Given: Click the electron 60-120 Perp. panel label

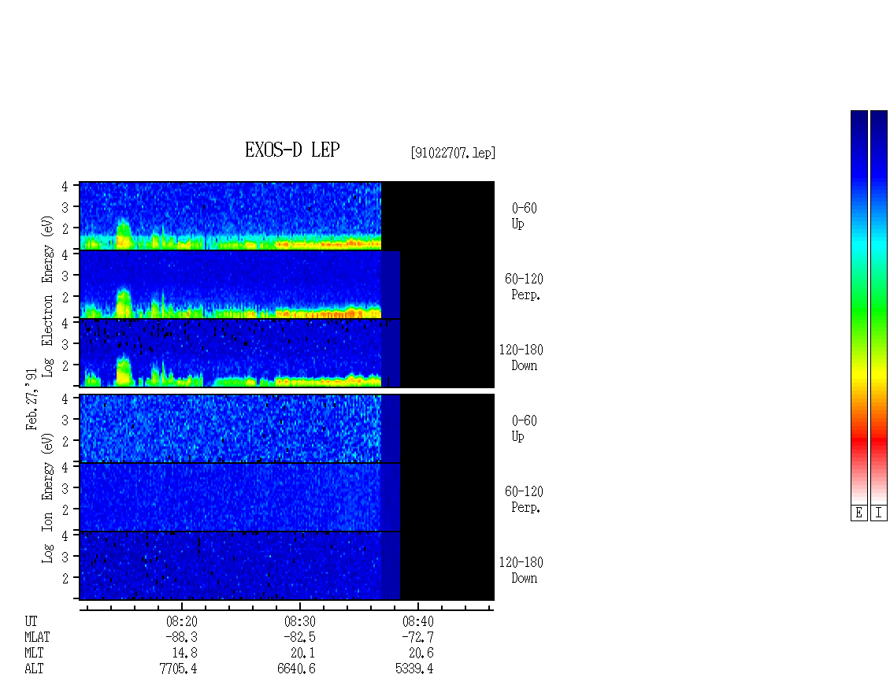Looking at the screenshot, I should (x=524, y=287).
